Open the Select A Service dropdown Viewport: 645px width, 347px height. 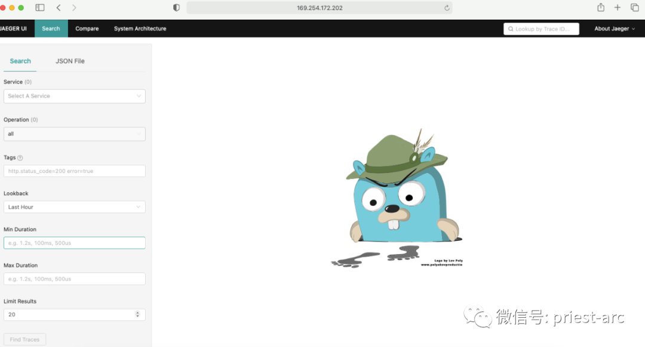(x=75, y=96)
